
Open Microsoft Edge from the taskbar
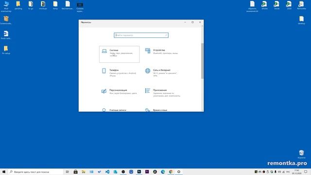(x=163, y=172)
